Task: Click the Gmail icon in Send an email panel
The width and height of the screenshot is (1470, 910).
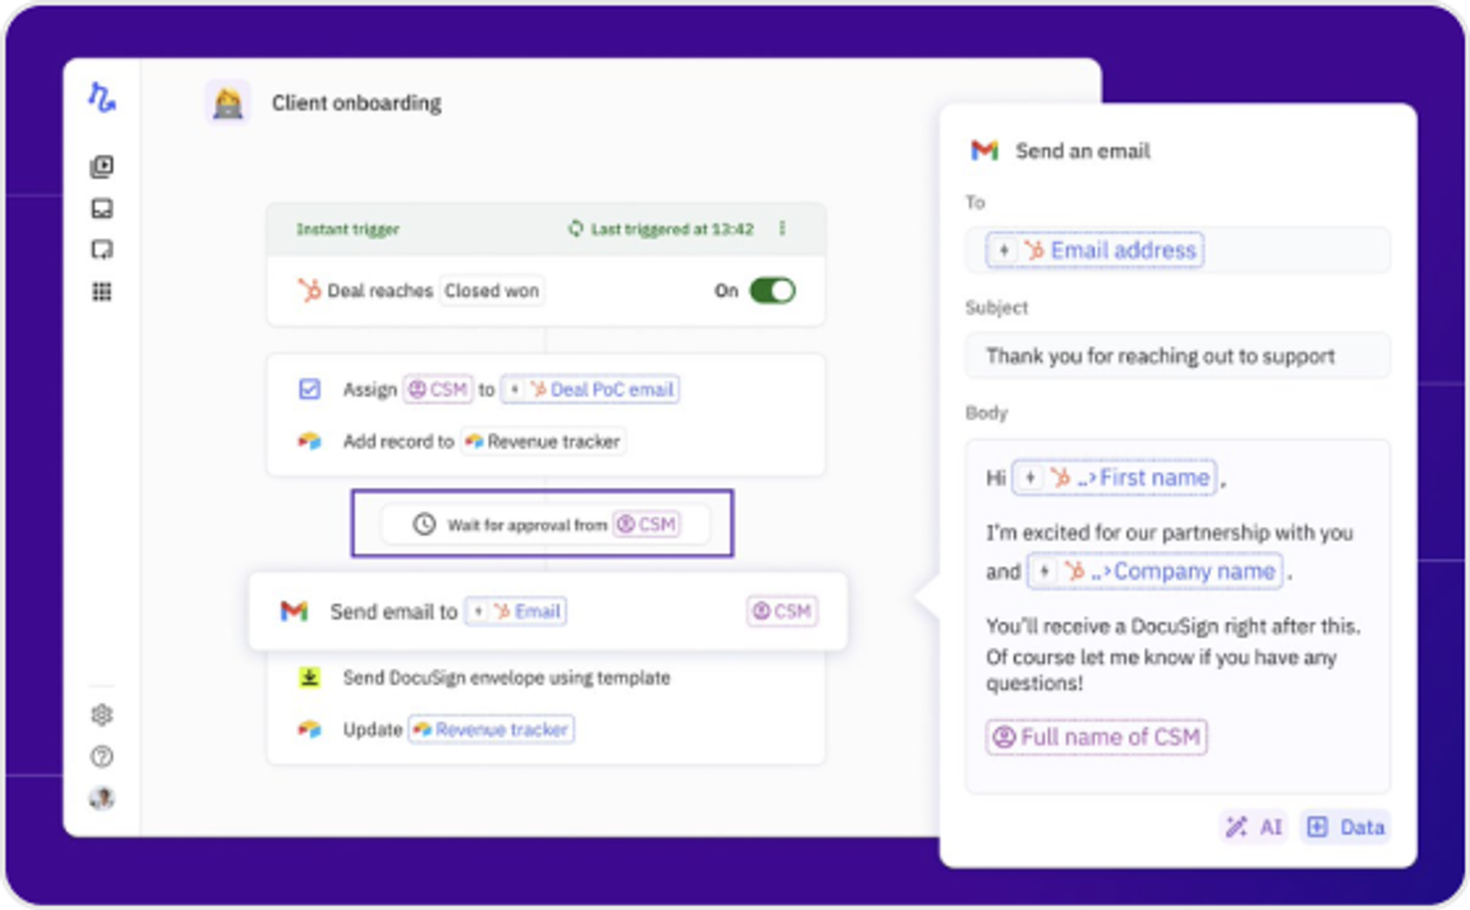Action: click(984, 150)
